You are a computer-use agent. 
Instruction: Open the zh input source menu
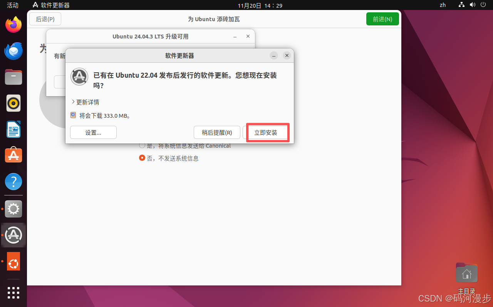point(443,5)
